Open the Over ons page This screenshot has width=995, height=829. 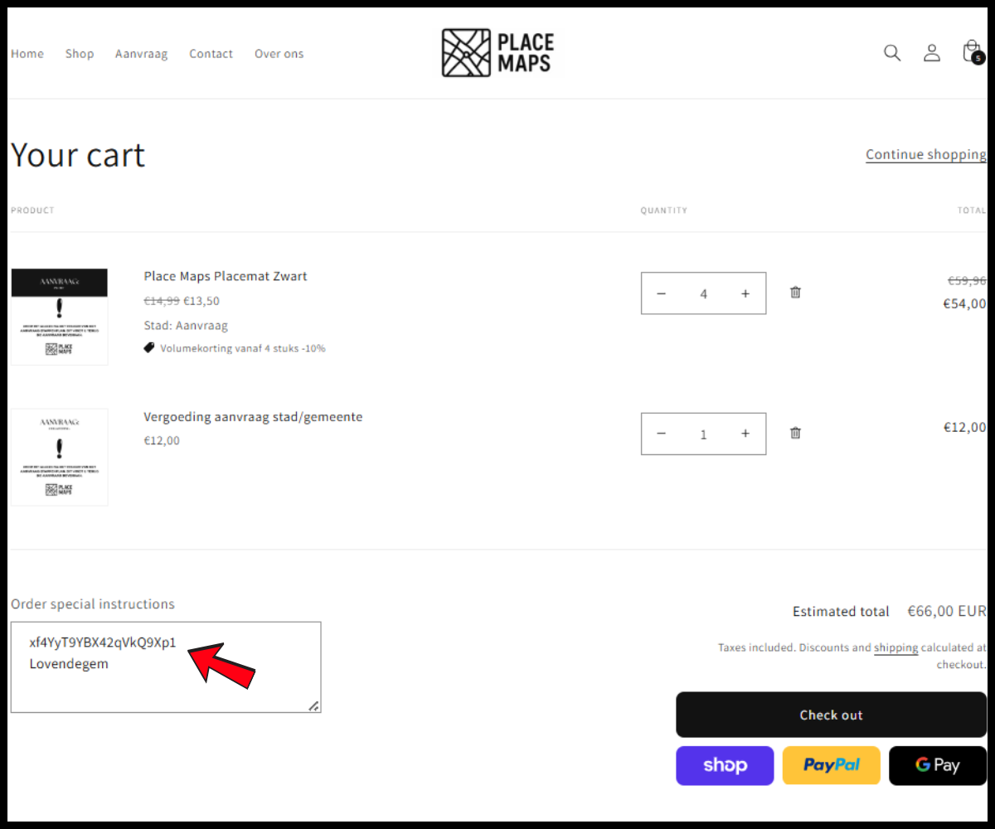click(x=279, y=54)
